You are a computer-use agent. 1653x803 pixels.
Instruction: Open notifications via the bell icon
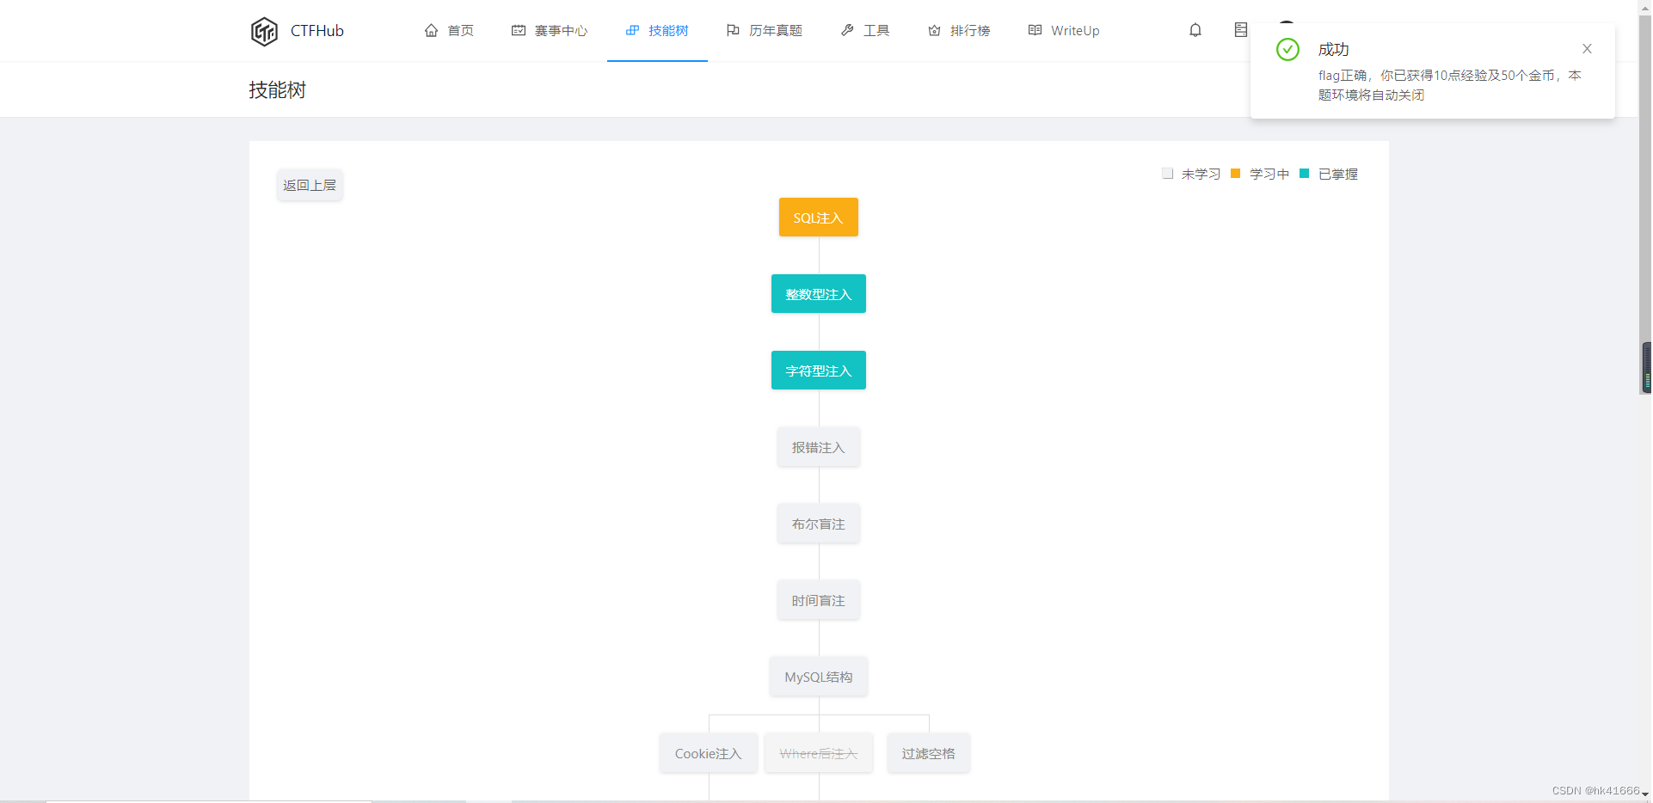tap(1195, 29)
